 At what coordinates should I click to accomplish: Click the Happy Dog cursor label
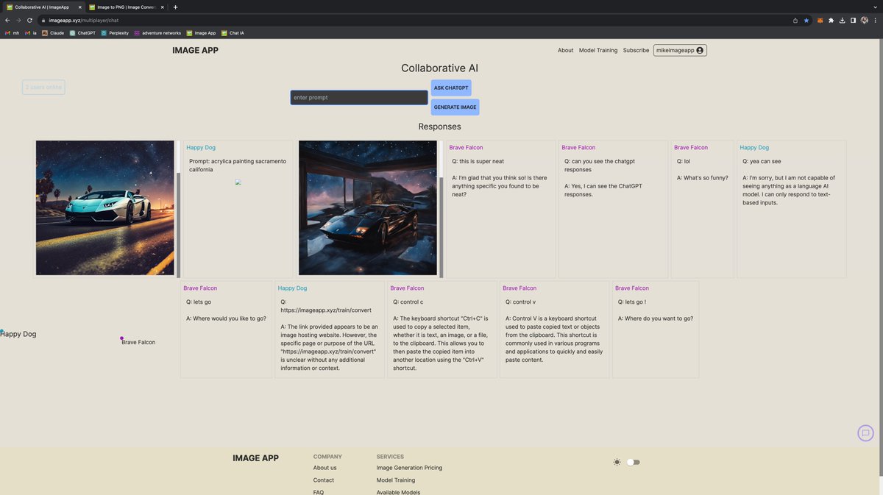18,334
